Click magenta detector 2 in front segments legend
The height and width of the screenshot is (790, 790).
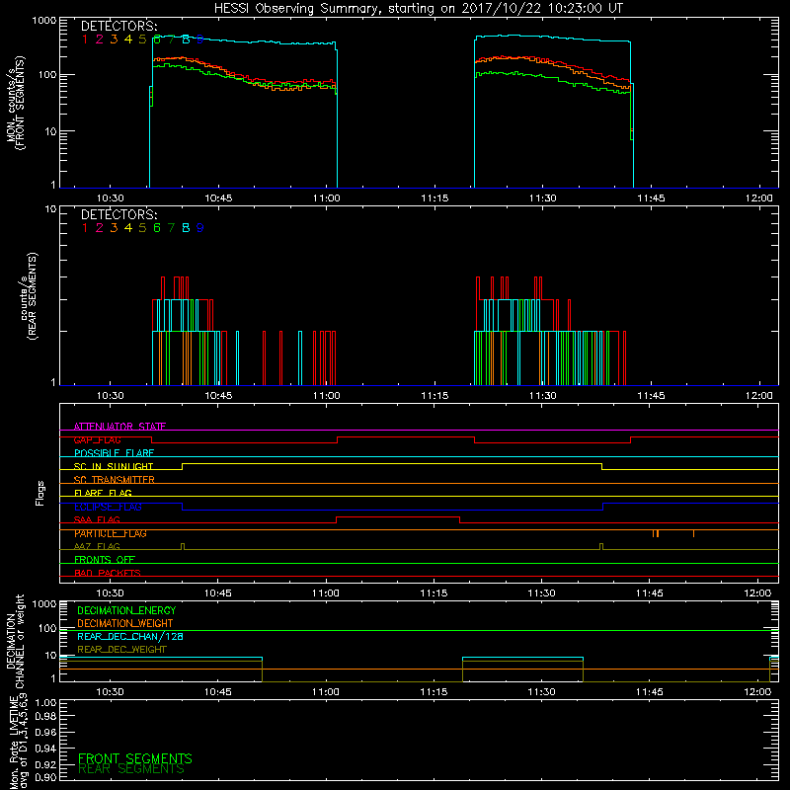click(x=100, y=39)
